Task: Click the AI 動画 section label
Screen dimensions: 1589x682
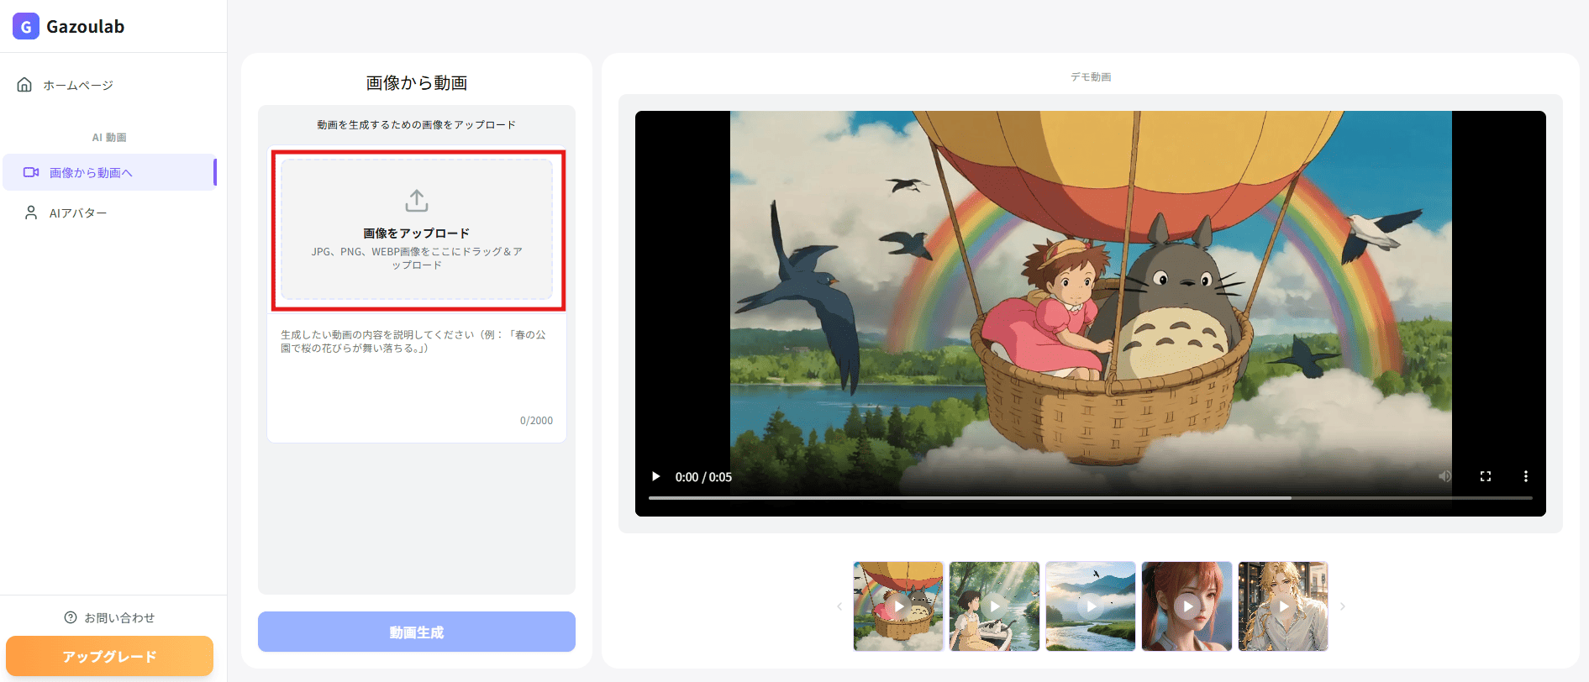Action: pos(109,138)
